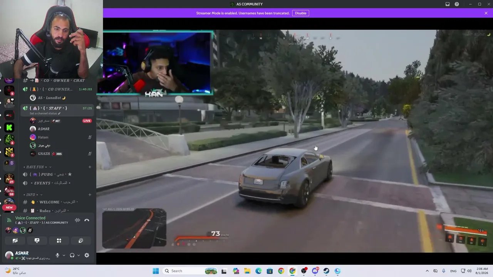Set a channel status for STAFF
This screenshot has height=277, width=493.
(45, 113)
